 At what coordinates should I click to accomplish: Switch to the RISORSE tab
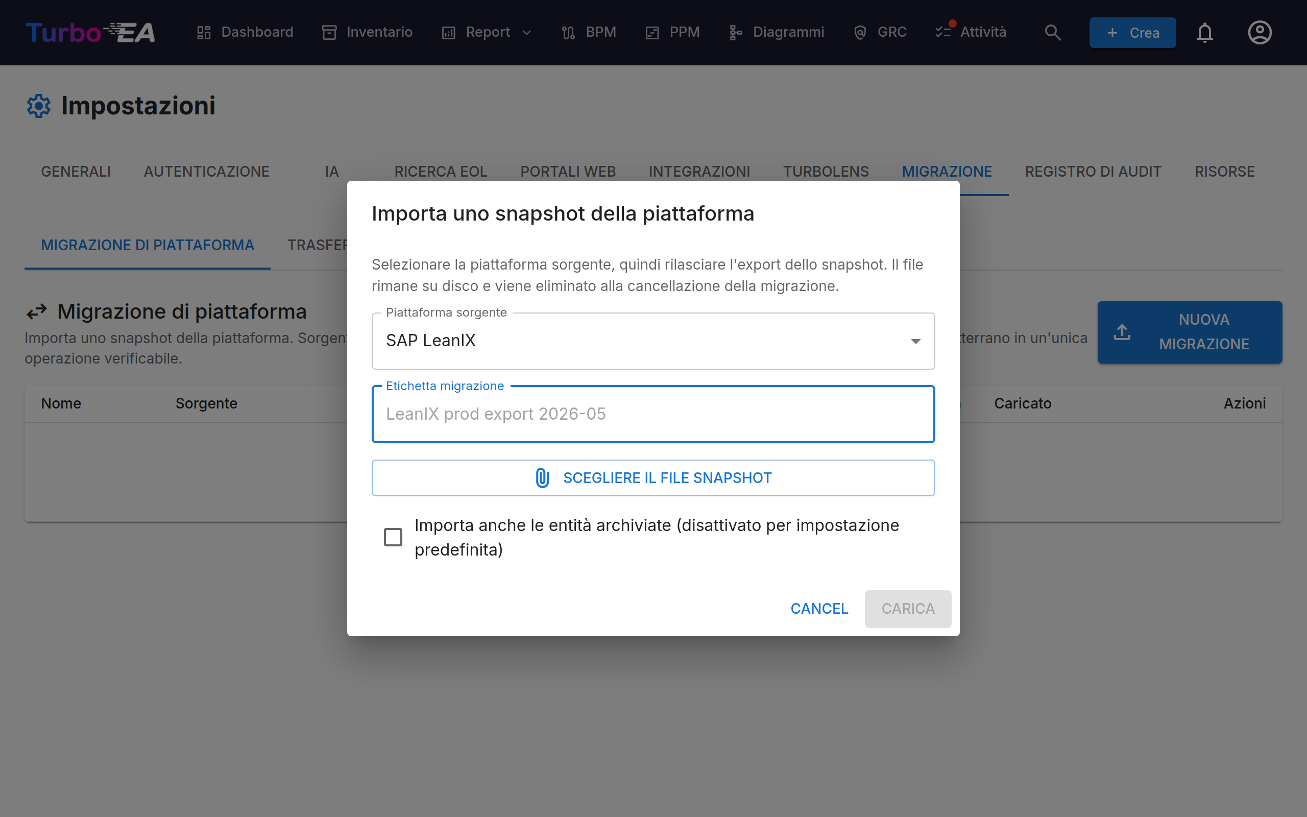(1224, 172)
